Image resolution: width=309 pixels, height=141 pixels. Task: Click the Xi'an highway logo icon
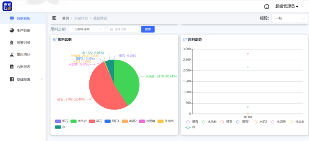pyautogui.click(x=7, y=6)
